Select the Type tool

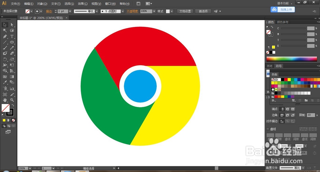(x=12, y=36)
